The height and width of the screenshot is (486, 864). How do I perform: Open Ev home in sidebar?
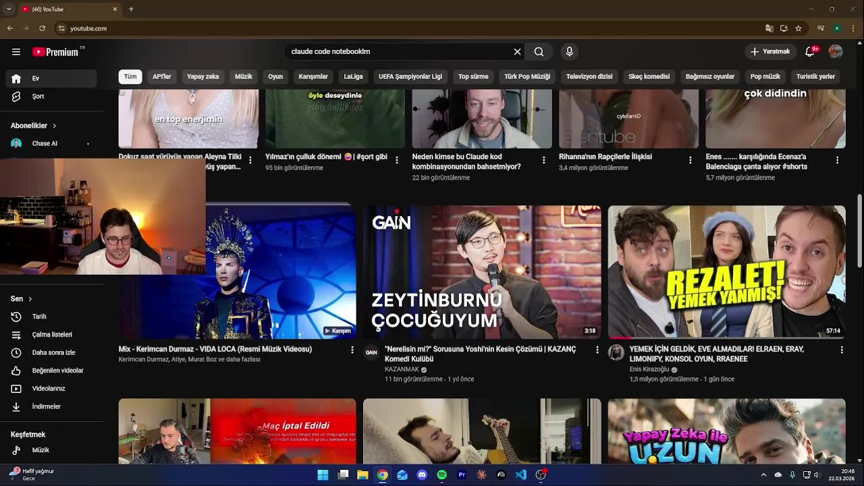[x=53, y=78]
